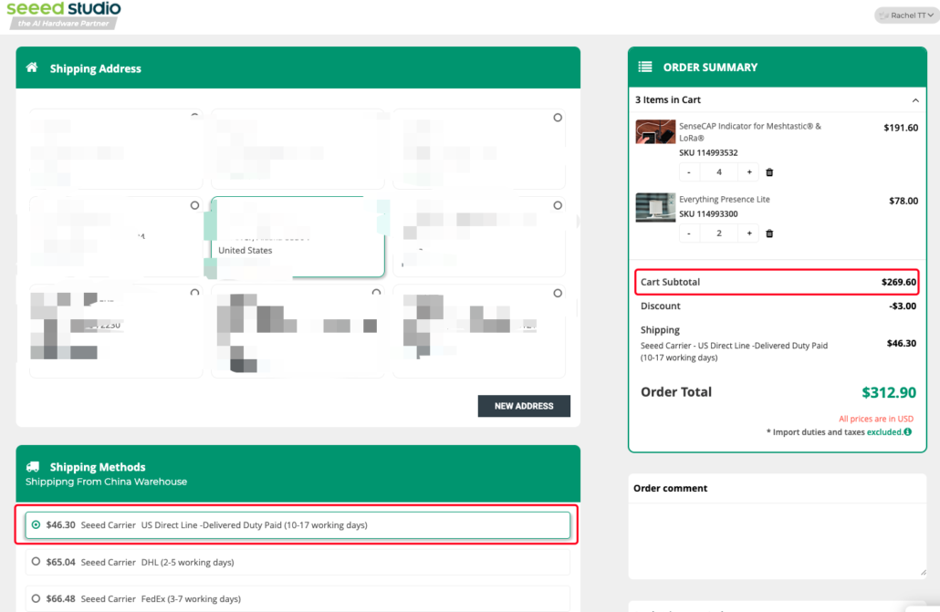Click the Shipping Address home icon
Screen dimensions: 940x612
[32, 68]
